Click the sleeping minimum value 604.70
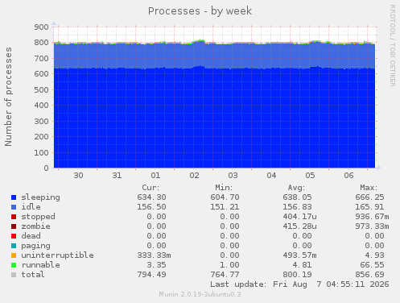The height and width of the screenshot is (303, 400). (225, 197)
